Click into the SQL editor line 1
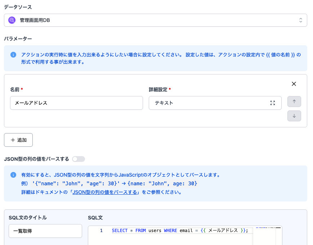The image size is (313, 245). pyautogui.click(x=180, y=231)
